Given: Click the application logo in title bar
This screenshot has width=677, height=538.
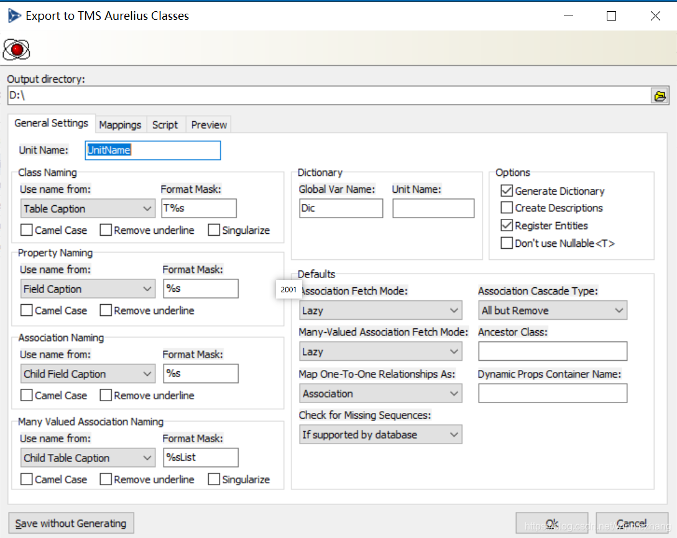Looking at the screenshot, I should coord(14,16).
